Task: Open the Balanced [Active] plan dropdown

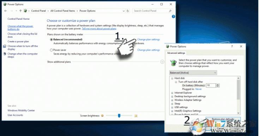Action: (x=193, y=73)
